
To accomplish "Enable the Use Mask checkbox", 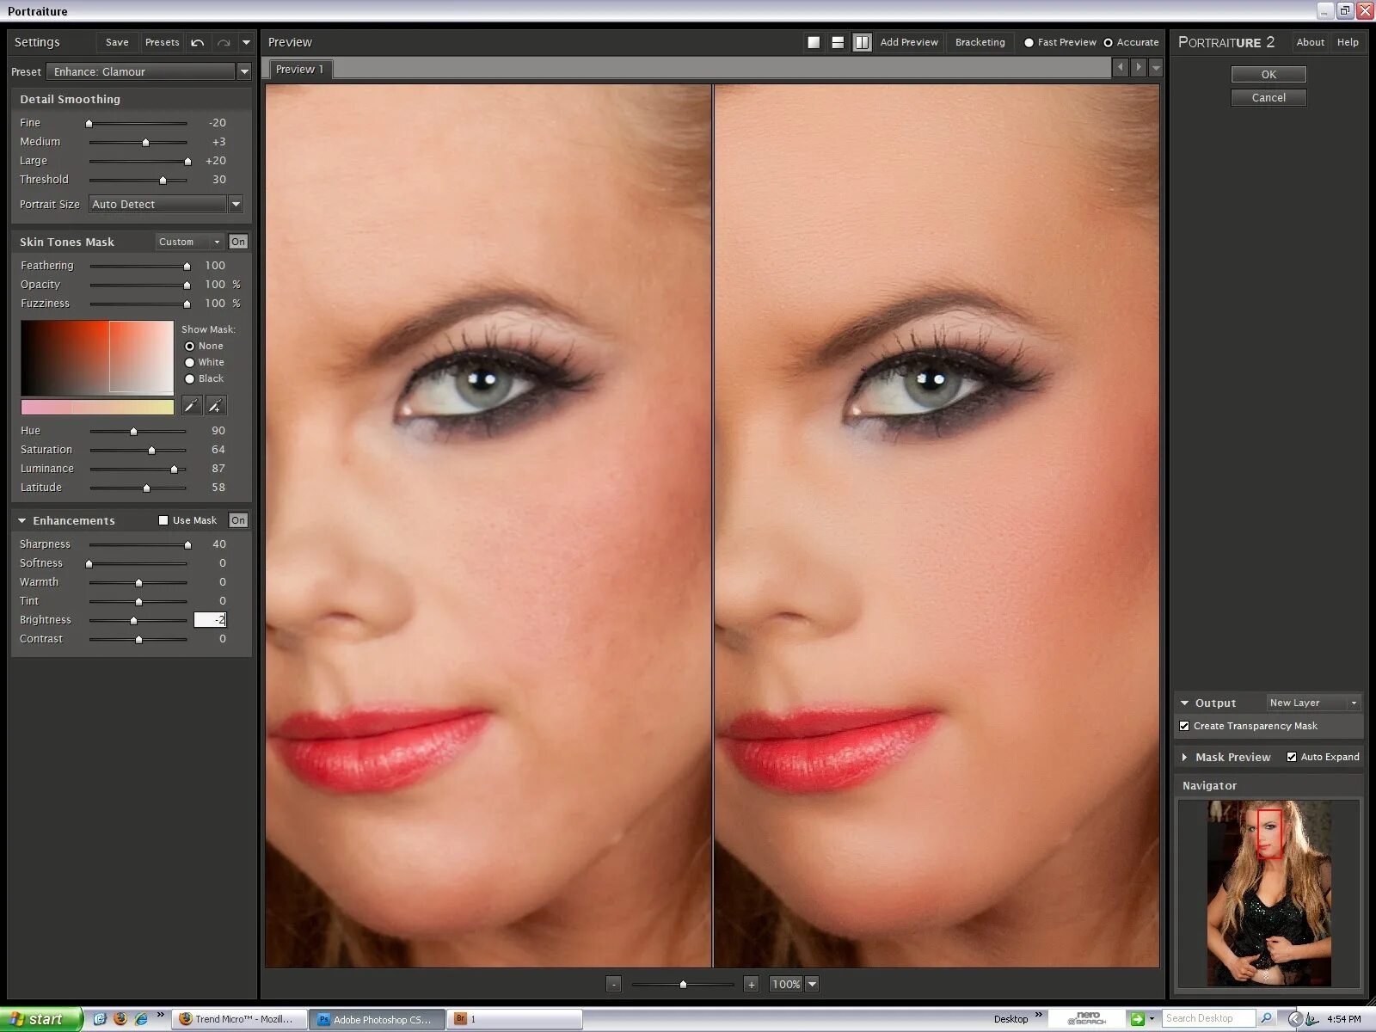I will (163, 520).
